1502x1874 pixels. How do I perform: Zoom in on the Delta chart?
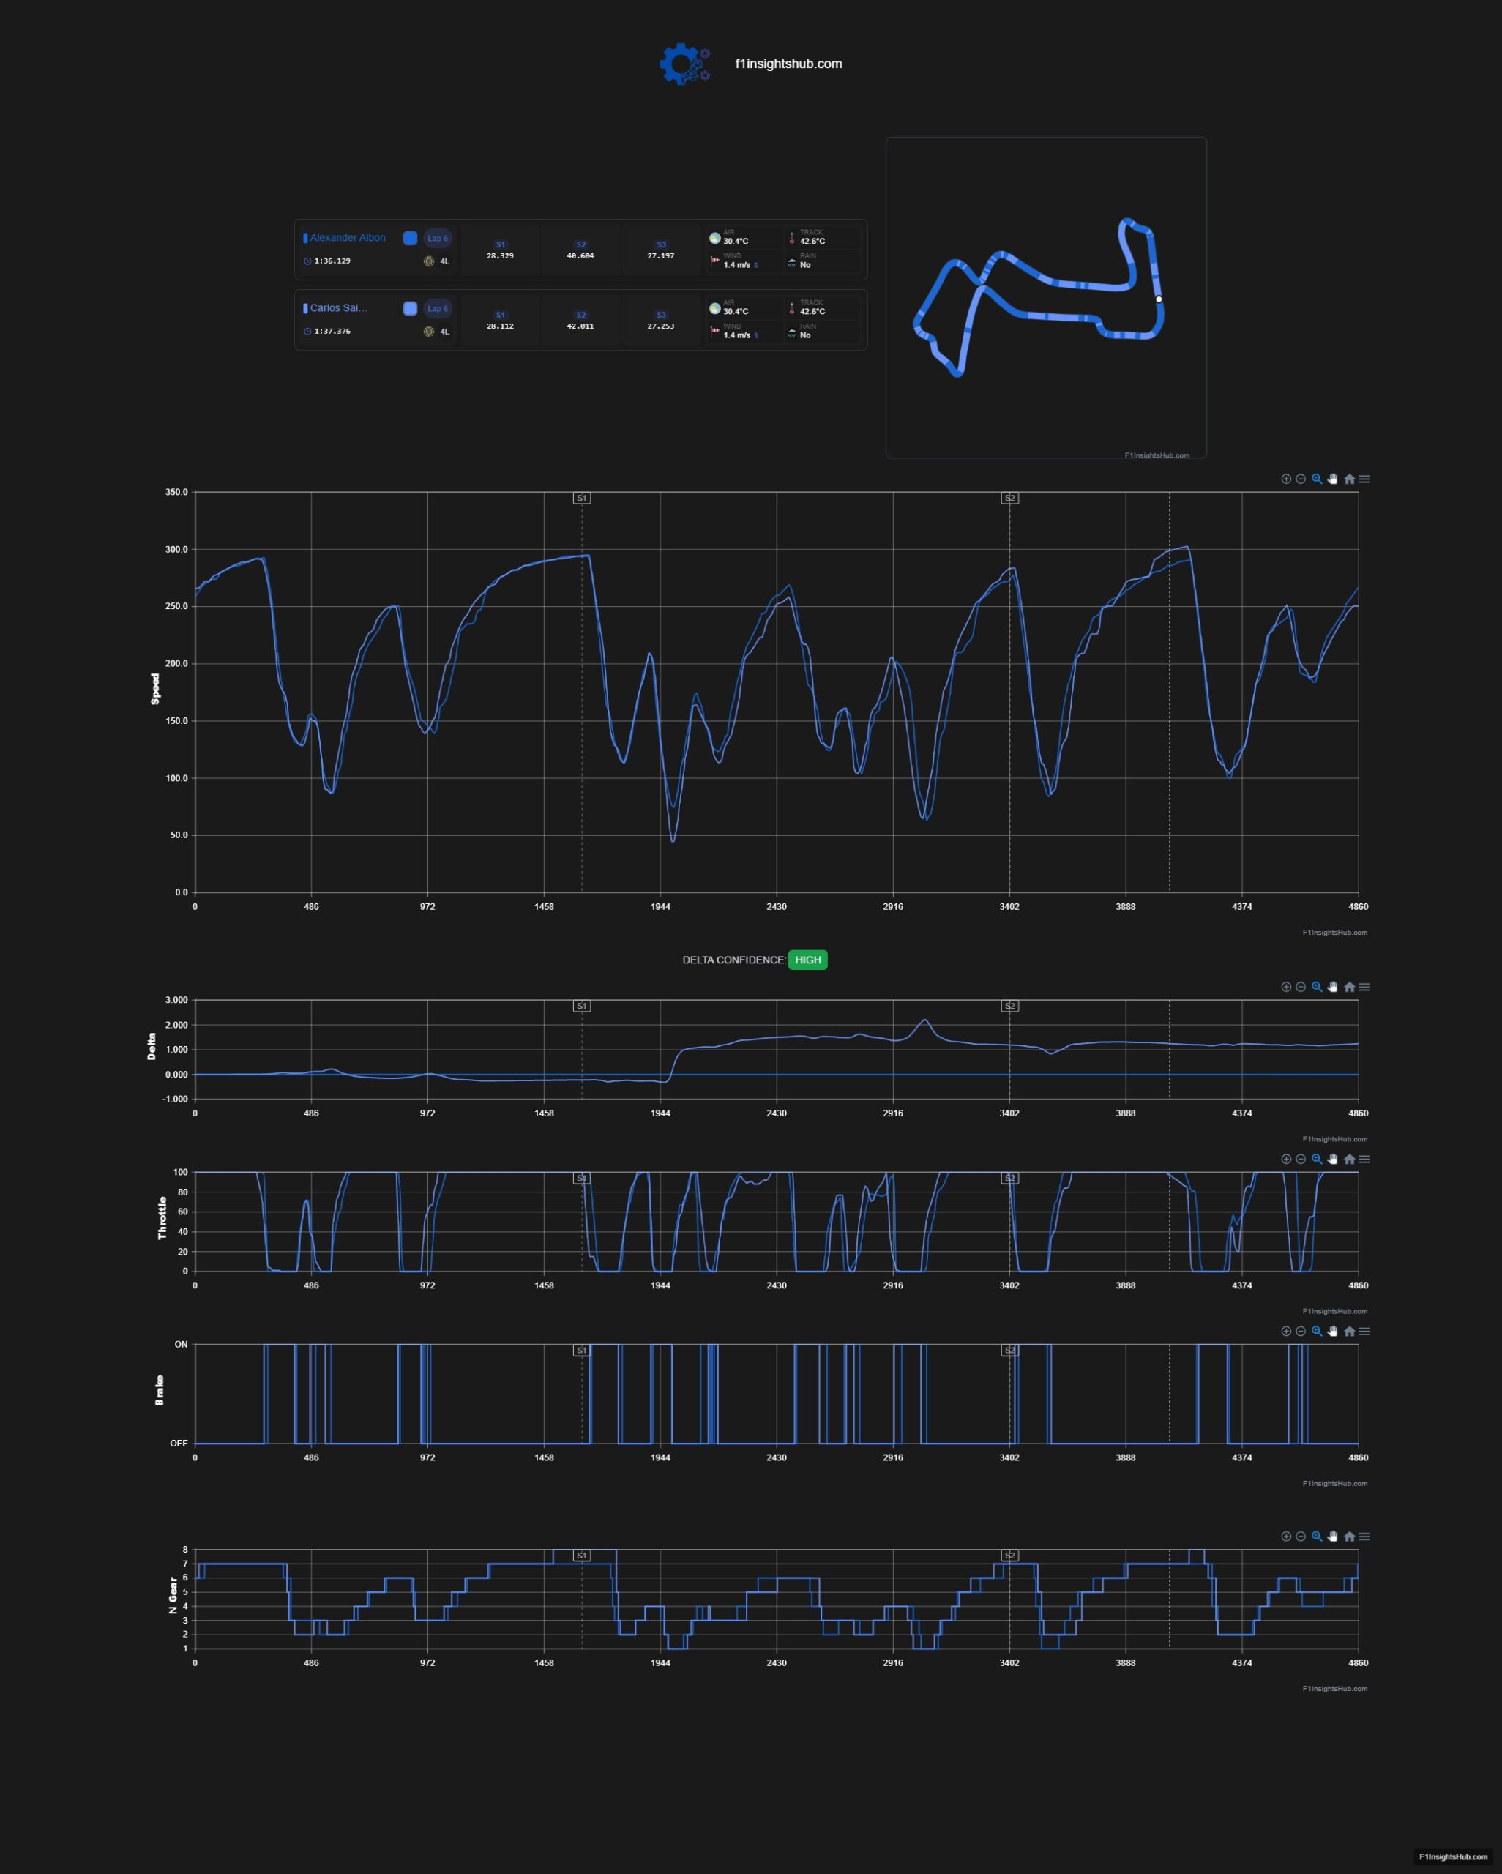pos(1285,987)
